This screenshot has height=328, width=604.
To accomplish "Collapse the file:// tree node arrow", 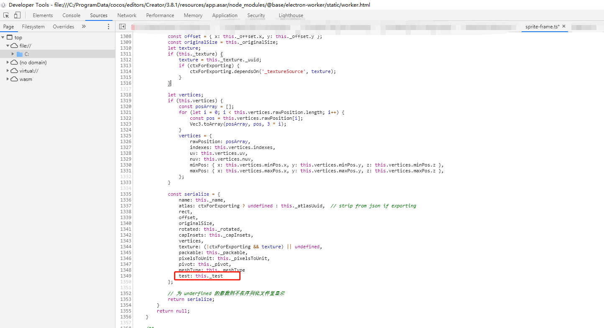I will pyautogui.click(x=8, y=46).
